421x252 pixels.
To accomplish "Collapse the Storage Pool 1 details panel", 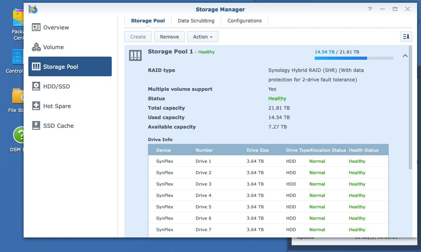I will pos(405,55).
